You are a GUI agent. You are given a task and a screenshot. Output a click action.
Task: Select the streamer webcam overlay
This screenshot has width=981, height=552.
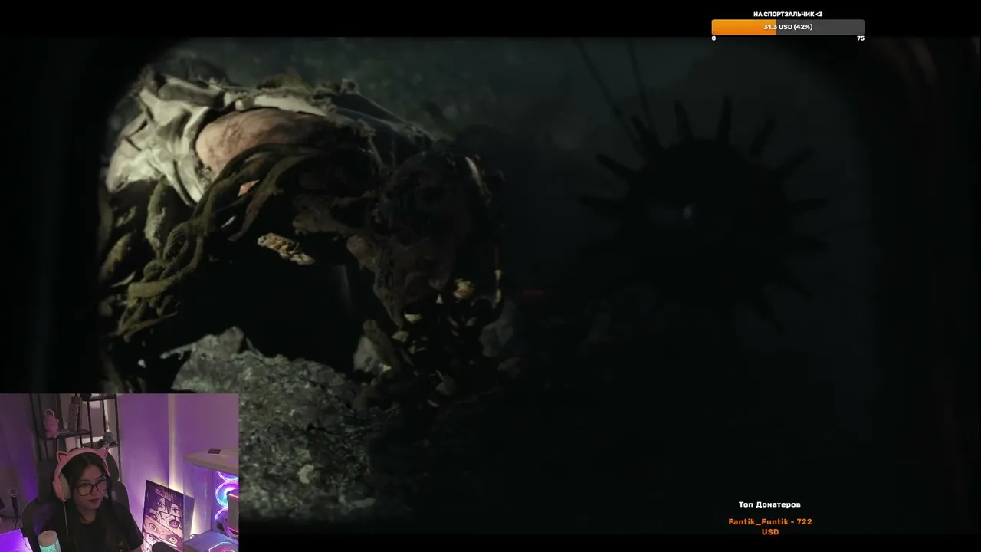click(120, 473)
